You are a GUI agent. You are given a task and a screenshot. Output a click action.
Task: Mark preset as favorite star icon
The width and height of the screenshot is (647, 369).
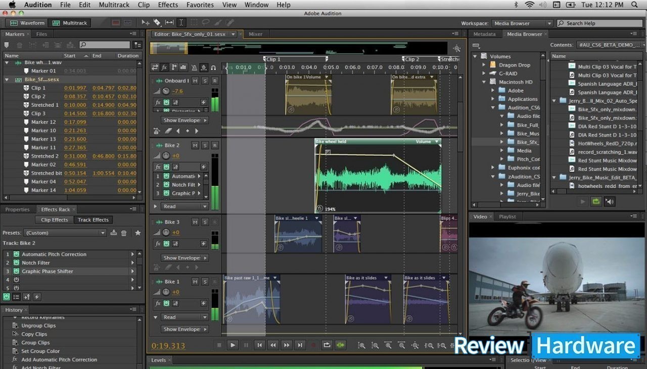click(x=137, y=233)
